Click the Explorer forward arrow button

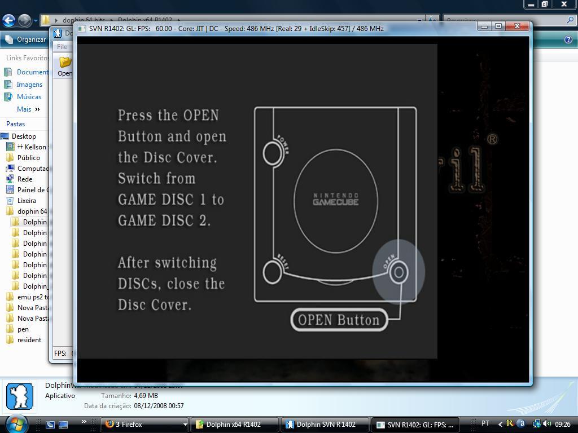25,21
